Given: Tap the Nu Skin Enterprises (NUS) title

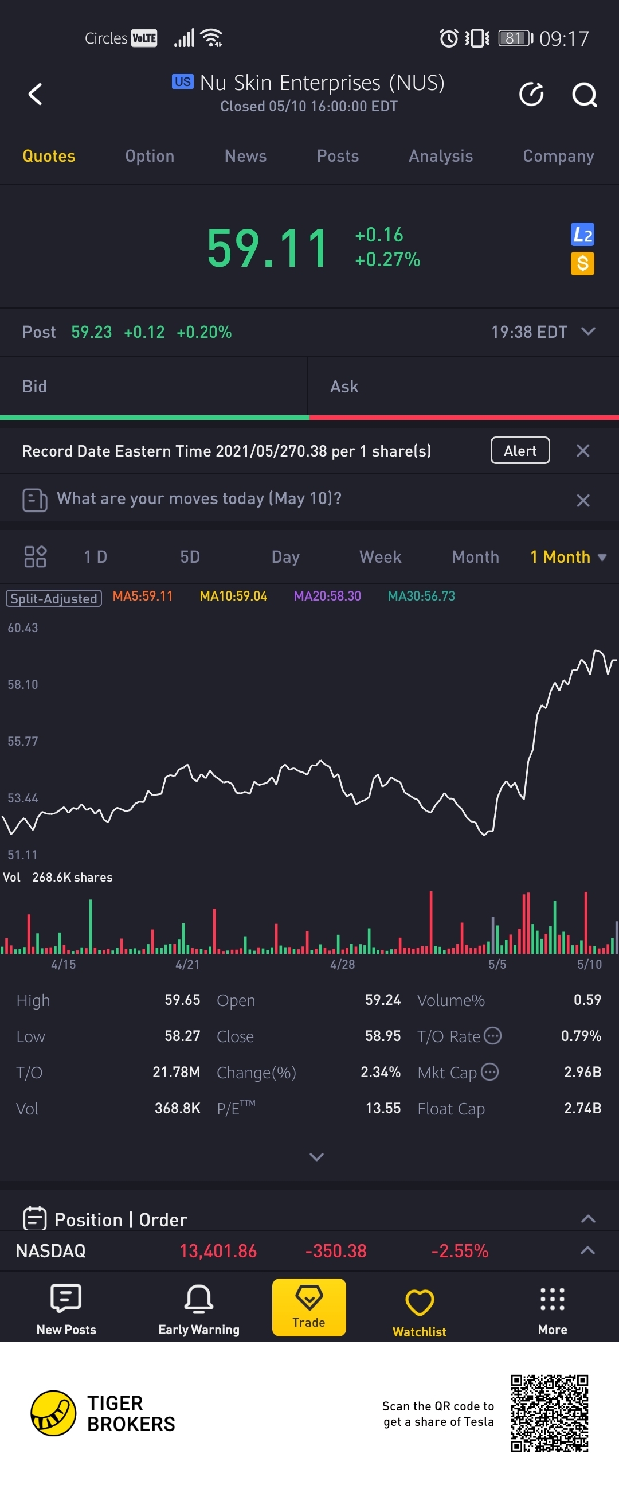Looking at the screenshot, I should coord(322,82).
